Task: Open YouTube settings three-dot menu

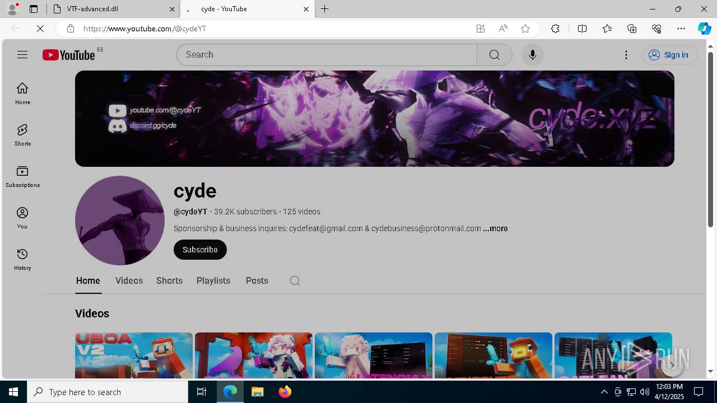Action: [626, 55]
